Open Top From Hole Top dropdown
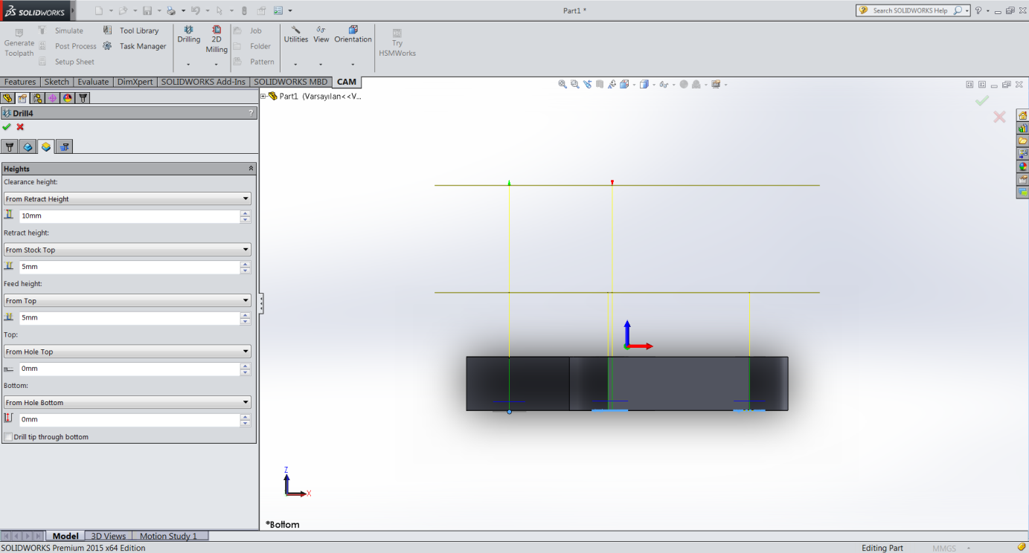 pos(127,352)
